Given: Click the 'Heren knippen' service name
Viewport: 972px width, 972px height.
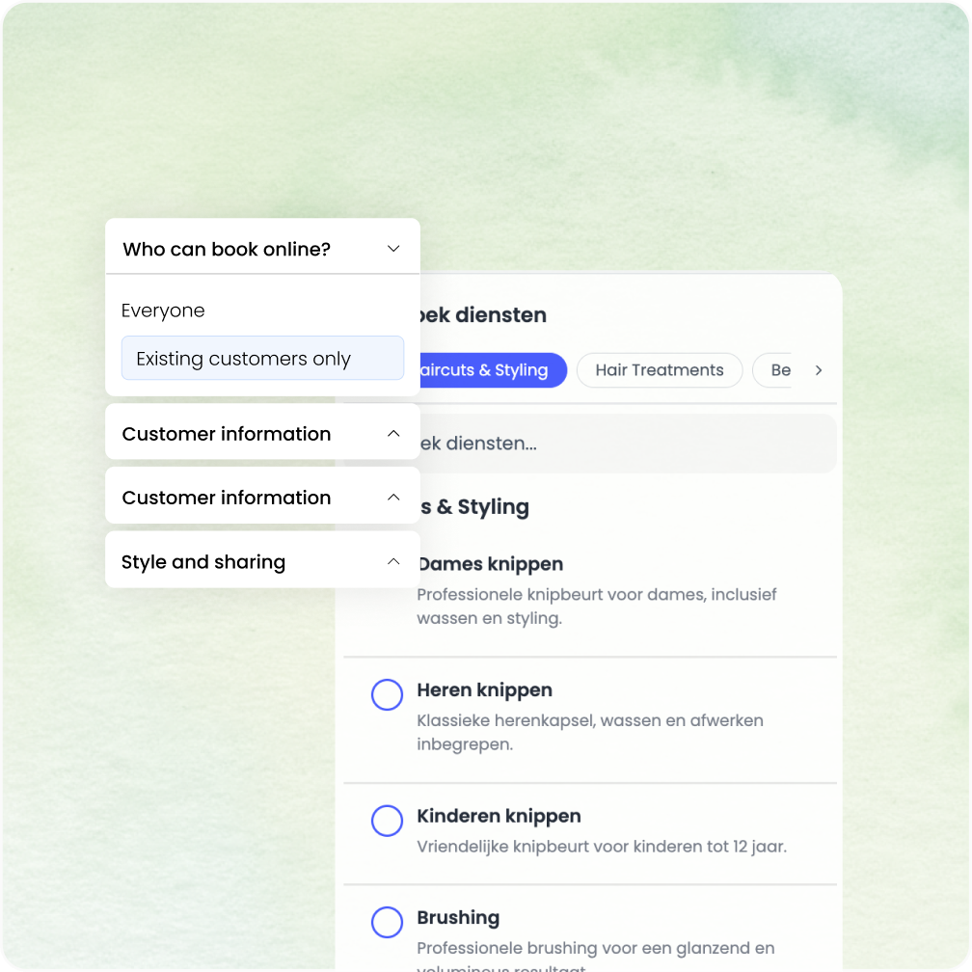Looking at the screenshot, I should pos(484,689).
